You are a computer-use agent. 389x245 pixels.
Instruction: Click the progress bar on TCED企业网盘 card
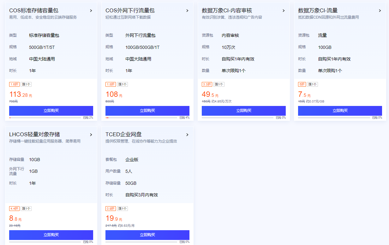pos(141,242)
